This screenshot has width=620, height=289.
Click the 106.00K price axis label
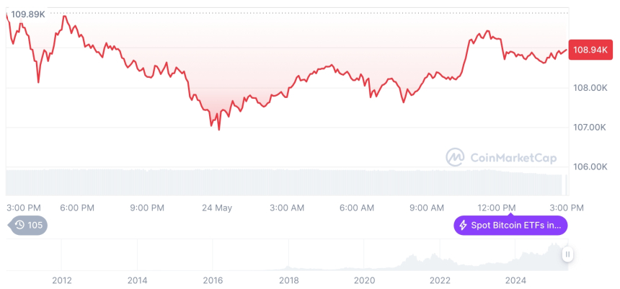(x=590, y=166)
